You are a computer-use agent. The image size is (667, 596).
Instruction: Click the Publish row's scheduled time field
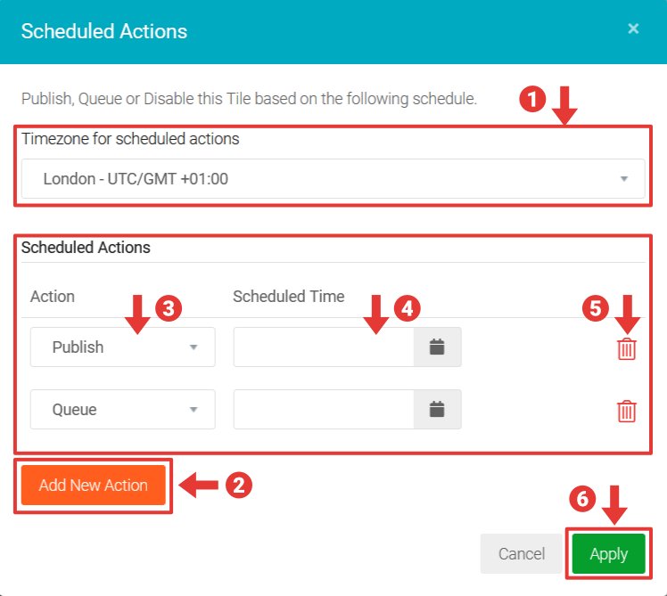point(324,347)
